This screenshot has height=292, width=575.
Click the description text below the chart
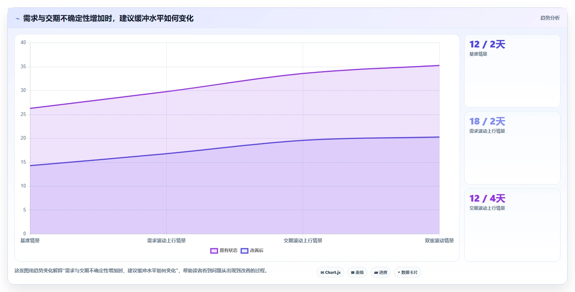point(141,271)
